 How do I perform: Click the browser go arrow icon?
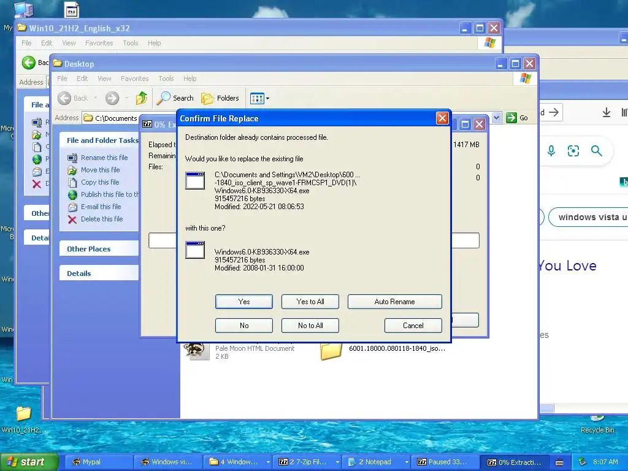pyautogui.click(x=554, y=112)
